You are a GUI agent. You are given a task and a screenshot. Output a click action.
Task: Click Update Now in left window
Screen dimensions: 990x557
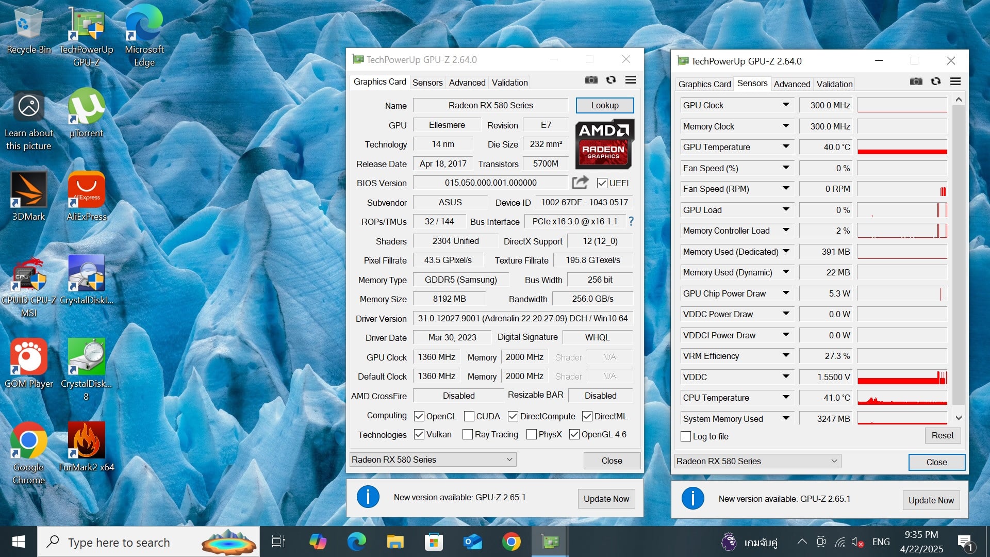click(x=606, y=499)
